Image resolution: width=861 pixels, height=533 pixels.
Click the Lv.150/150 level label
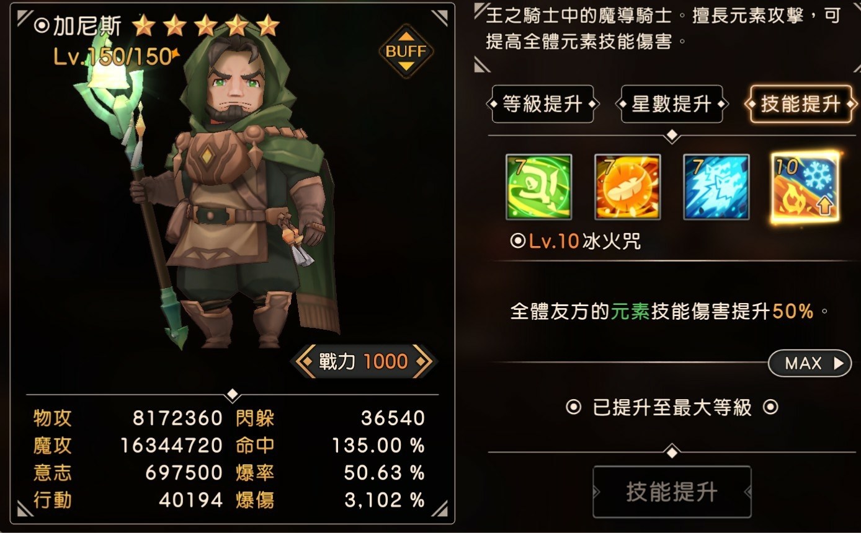[x=113, y=56]
